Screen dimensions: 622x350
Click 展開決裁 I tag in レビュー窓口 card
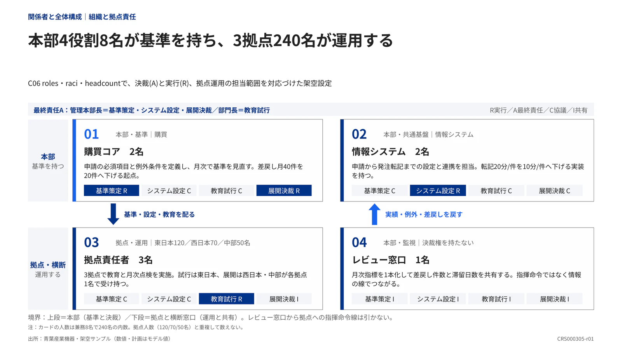tap(555, 299)
